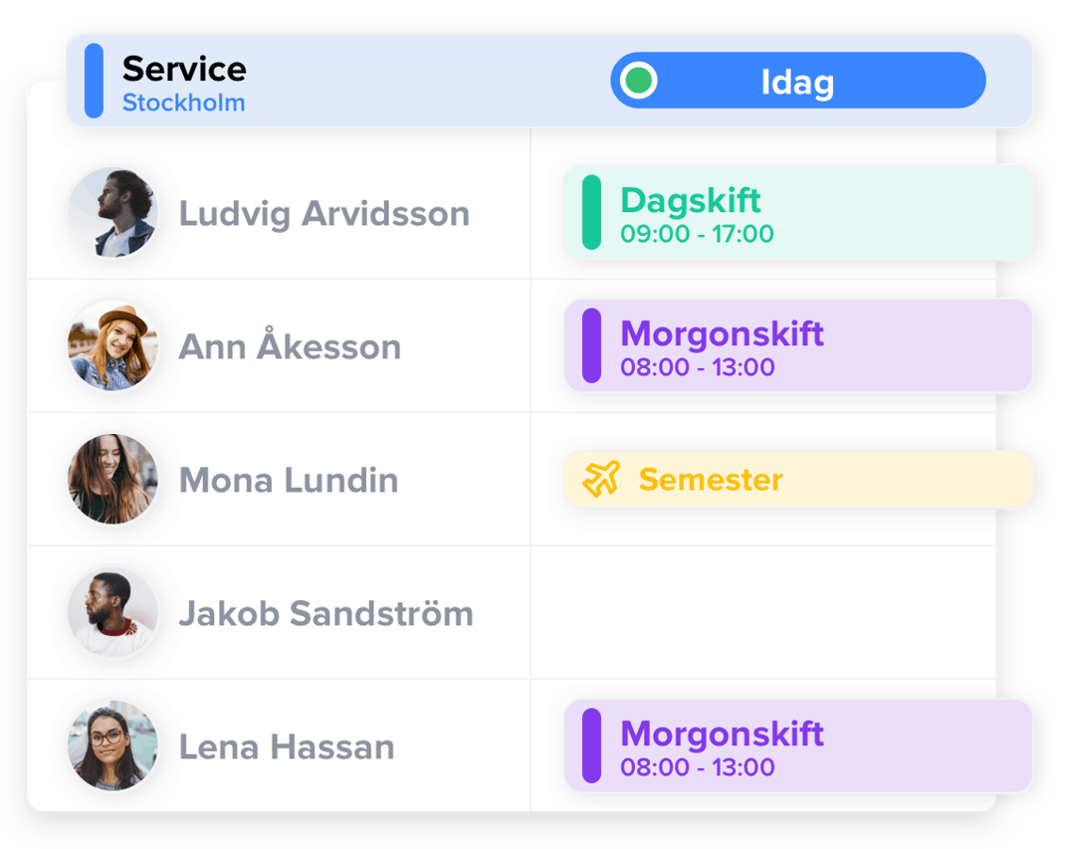Select the Jakob Sandström name label

[x=325, y=614]
